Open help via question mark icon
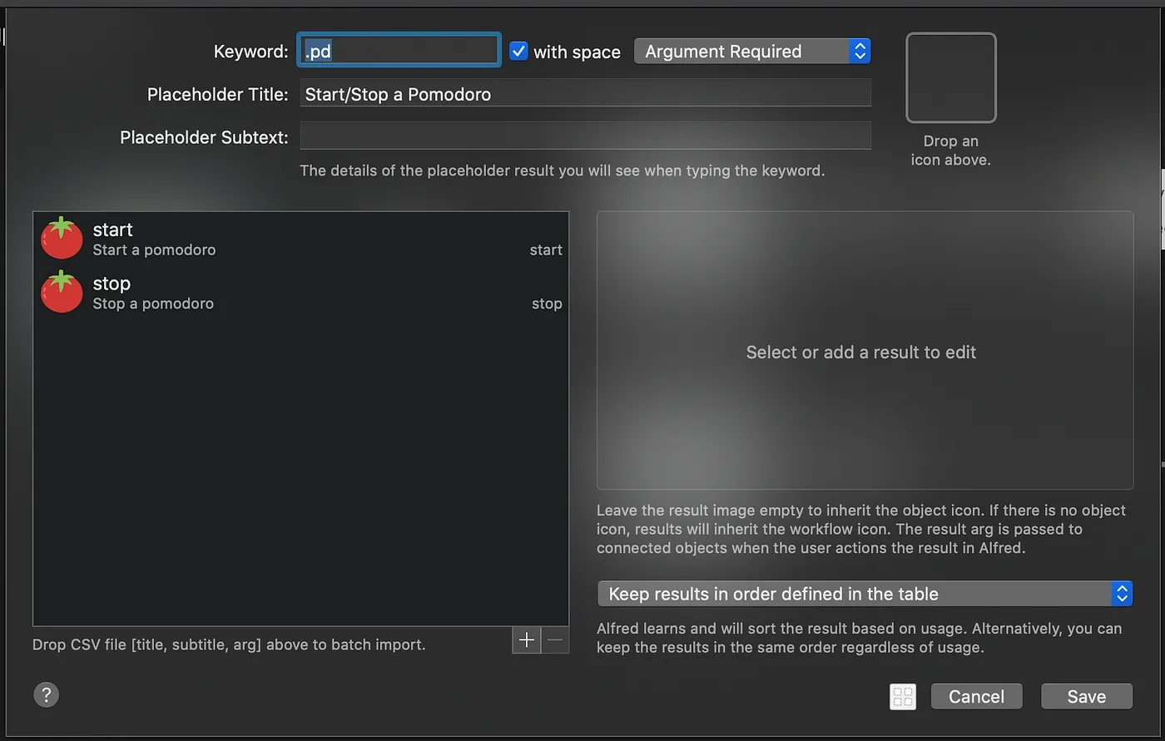This screenshot has height=741, width=1165. [x=47, y=694]
